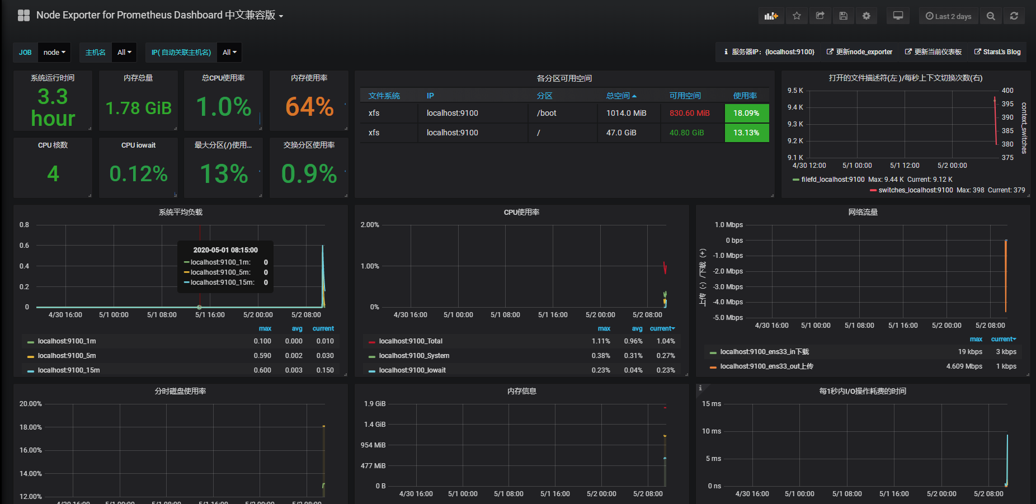
Task: Sort table by 总空间 column
Action: (621, 96)
